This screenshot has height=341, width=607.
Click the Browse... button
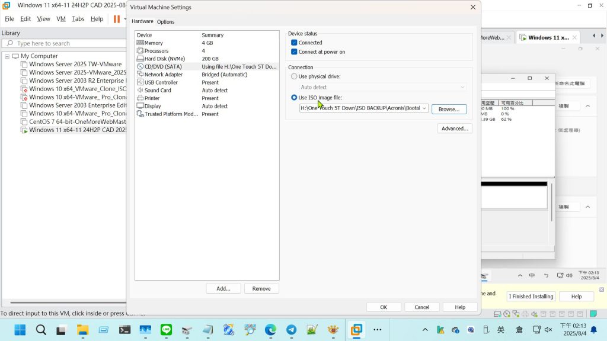pyautogui.click(x=449, y=110)
